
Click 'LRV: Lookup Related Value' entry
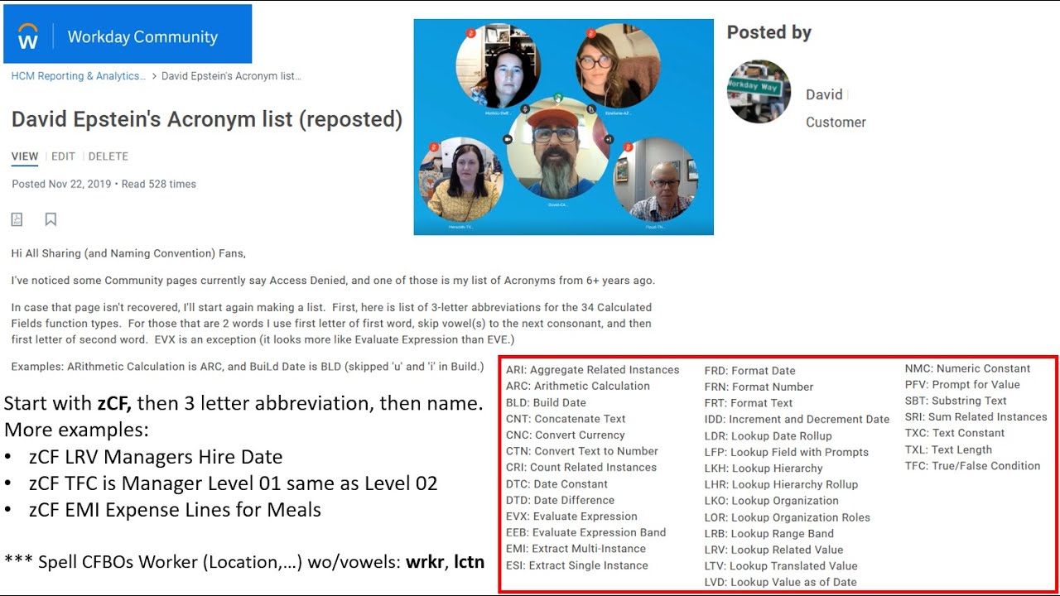(x=773, y=550)
